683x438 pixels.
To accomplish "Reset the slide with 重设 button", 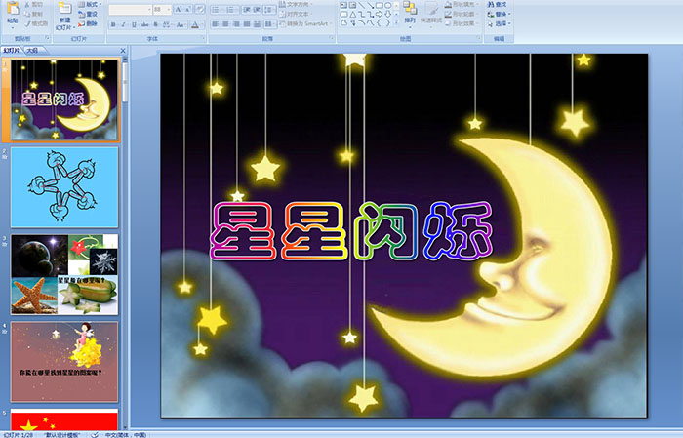I will pos(88,14).
